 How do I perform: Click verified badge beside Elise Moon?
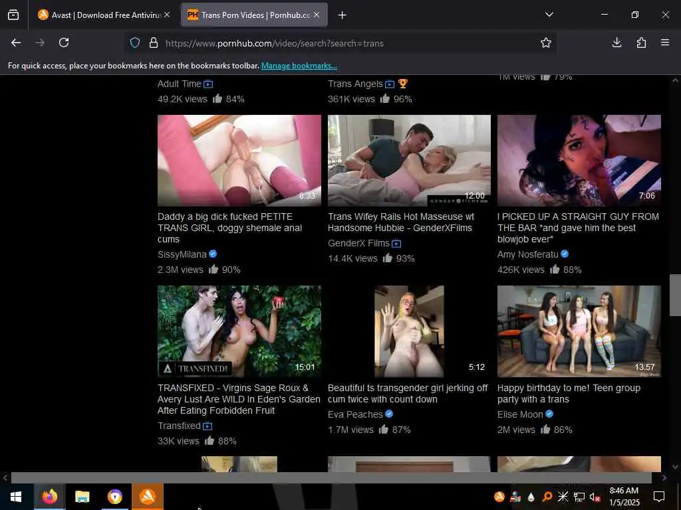(x=549, y=414)
